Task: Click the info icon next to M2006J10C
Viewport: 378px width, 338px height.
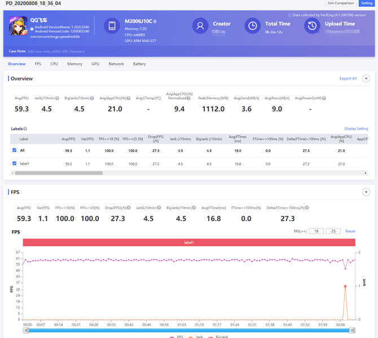Action: coord(155,21)
